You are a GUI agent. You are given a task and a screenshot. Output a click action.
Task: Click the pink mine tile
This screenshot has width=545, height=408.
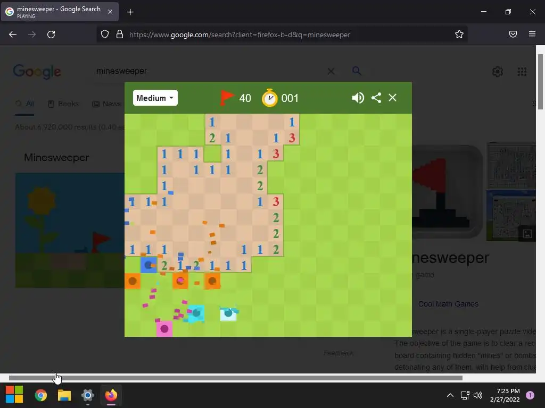coord(164,328)
